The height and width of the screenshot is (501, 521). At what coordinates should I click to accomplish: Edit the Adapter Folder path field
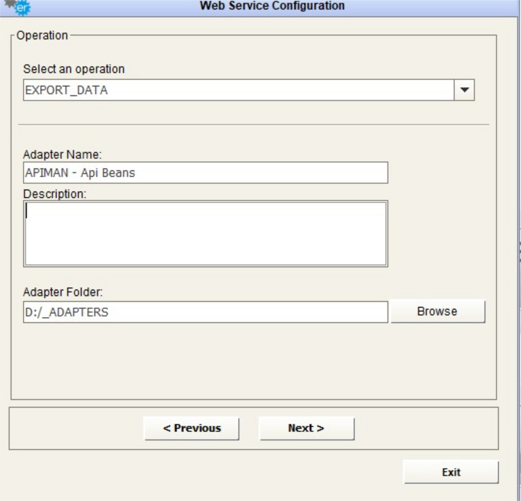coord(206,312)
